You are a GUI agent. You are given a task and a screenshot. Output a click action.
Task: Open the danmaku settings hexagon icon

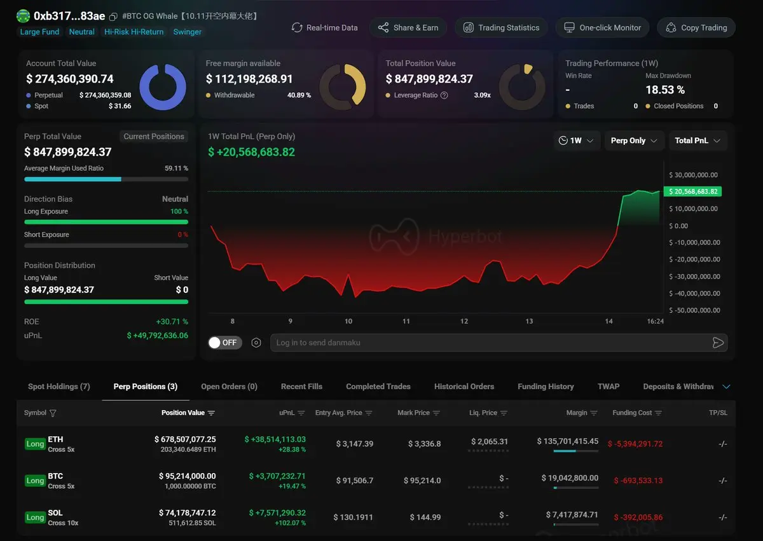[256, 343]
